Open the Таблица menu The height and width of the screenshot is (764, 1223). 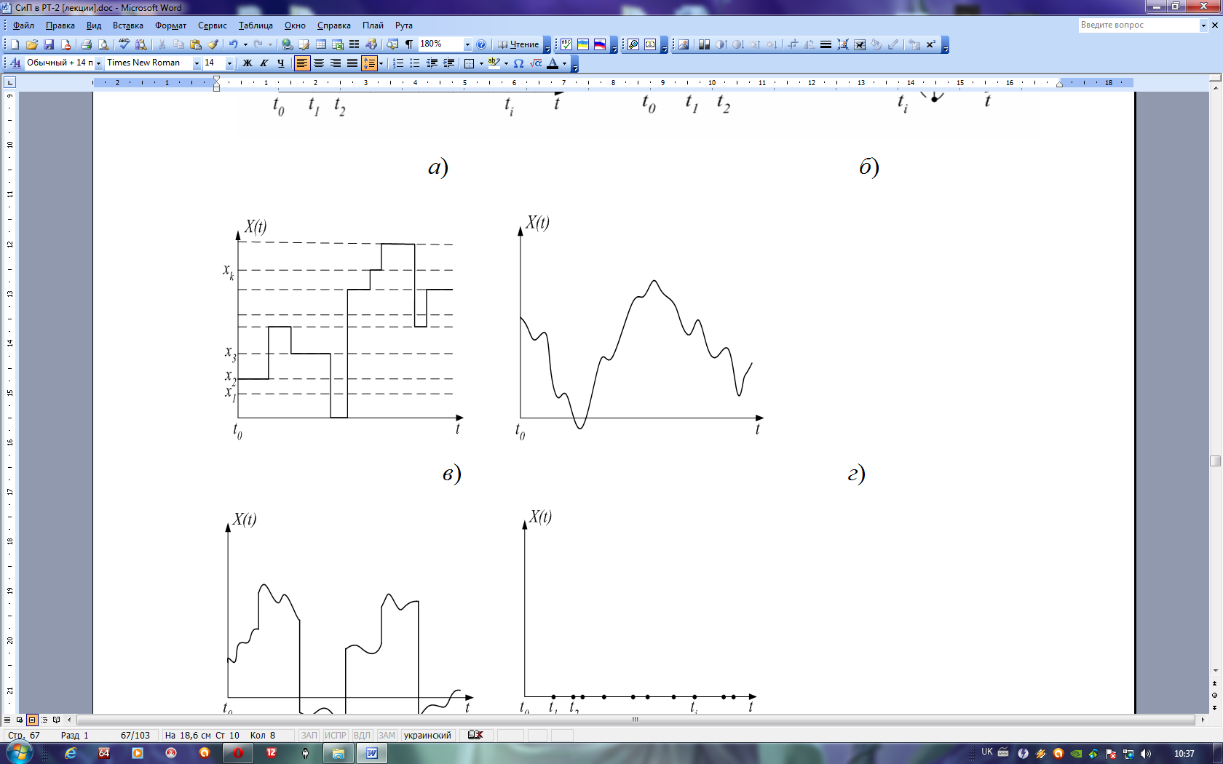coord(256,25)
